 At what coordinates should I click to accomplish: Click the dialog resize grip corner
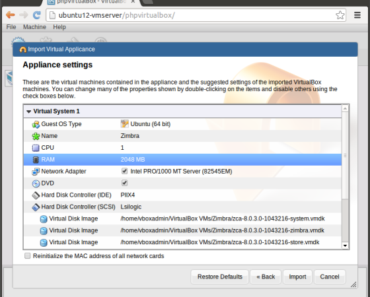pyautogui.click(x=353, y=284)
